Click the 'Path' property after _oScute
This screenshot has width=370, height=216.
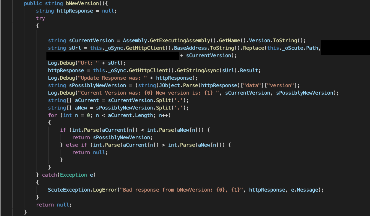click(x=312, y=48)
